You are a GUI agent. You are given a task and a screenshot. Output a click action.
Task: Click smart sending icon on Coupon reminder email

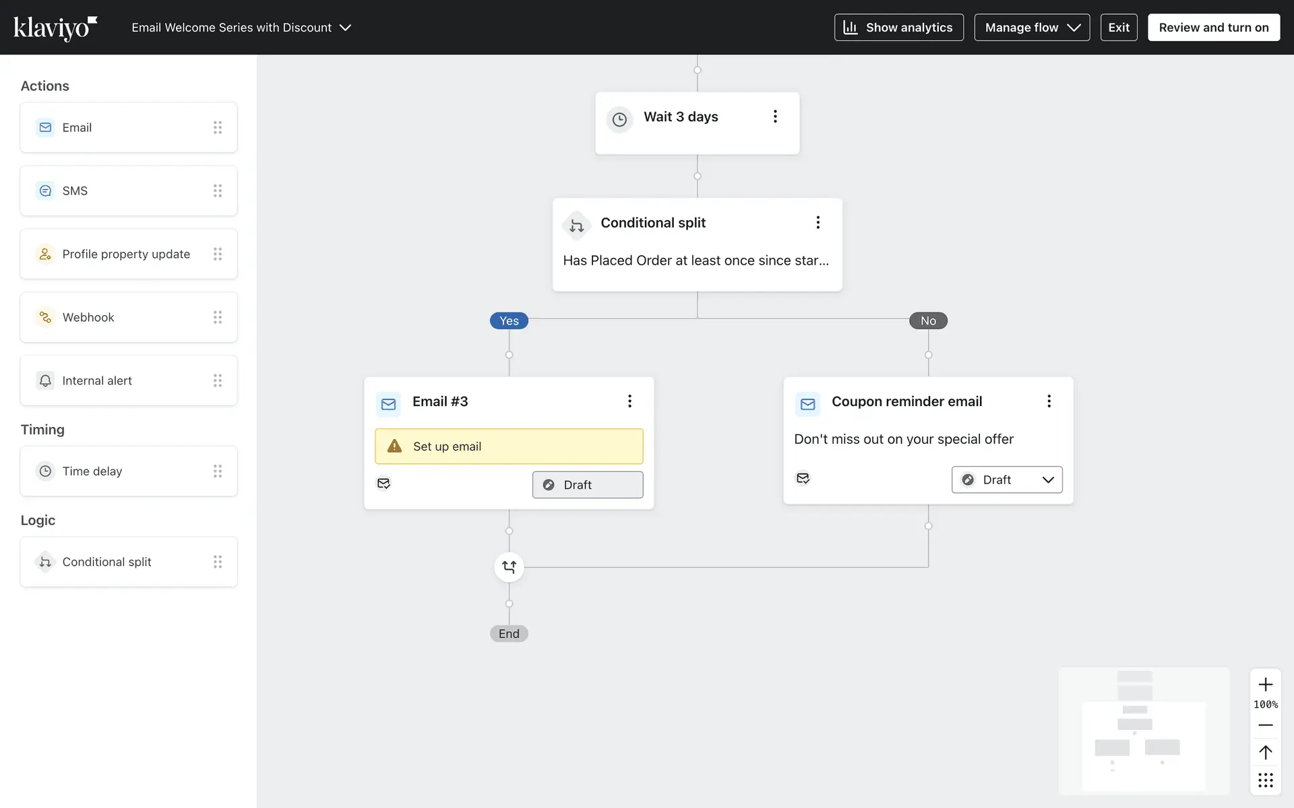click(x=803, y=478)
